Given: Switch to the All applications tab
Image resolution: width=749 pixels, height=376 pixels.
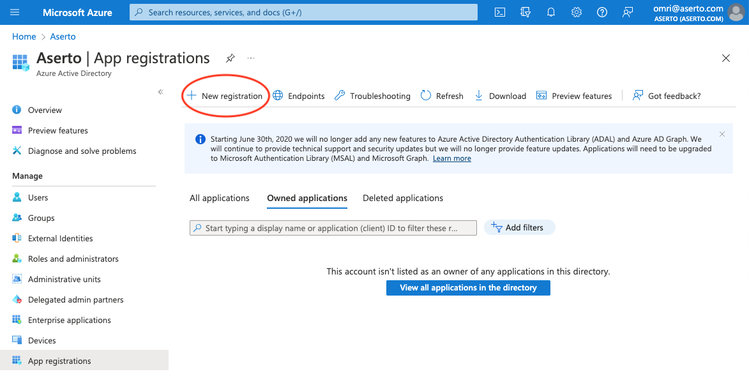Looking at the screenshot, I should [x=220, y=198].
